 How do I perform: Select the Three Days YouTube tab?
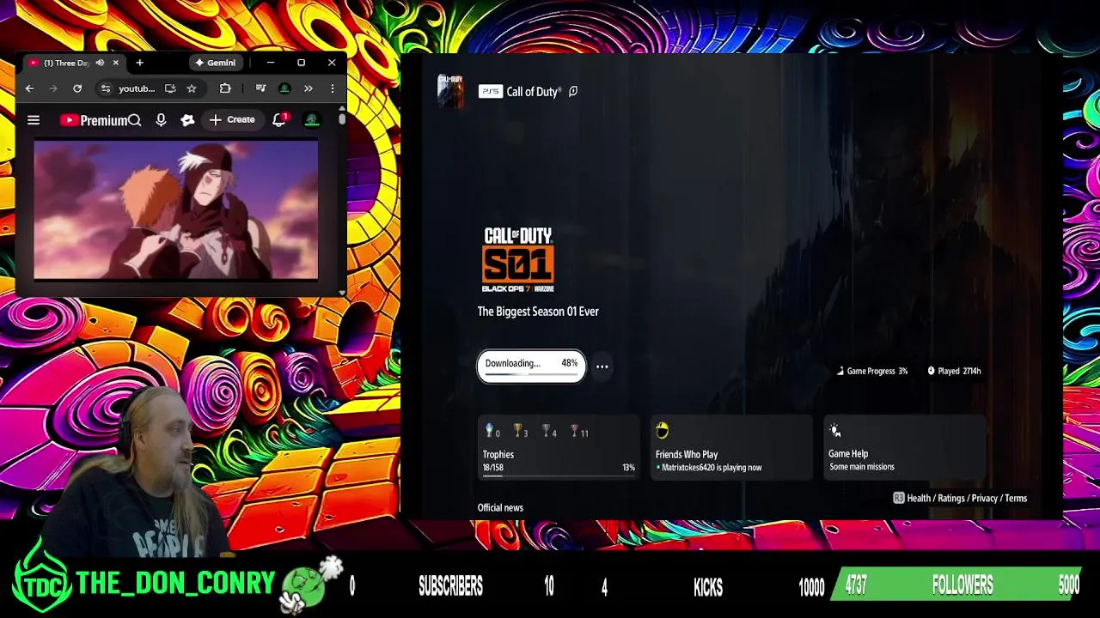(67, 63)
